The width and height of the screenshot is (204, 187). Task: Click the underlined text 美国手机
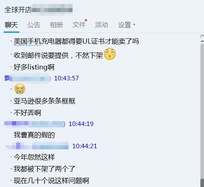click(27, 41)
